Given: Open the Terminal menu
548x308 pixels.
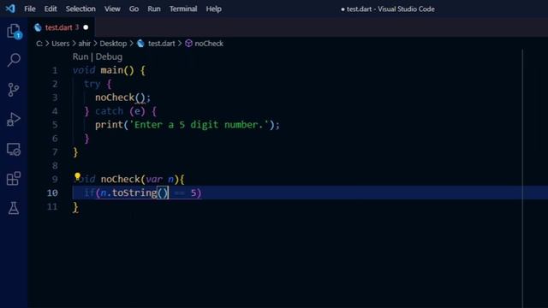Looking at the screenshot, I should [183, 9].
